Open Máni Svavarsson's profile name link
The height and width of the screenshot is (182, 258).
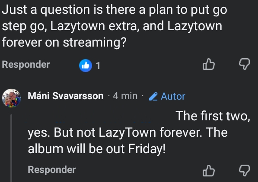(x=66, y=96)
